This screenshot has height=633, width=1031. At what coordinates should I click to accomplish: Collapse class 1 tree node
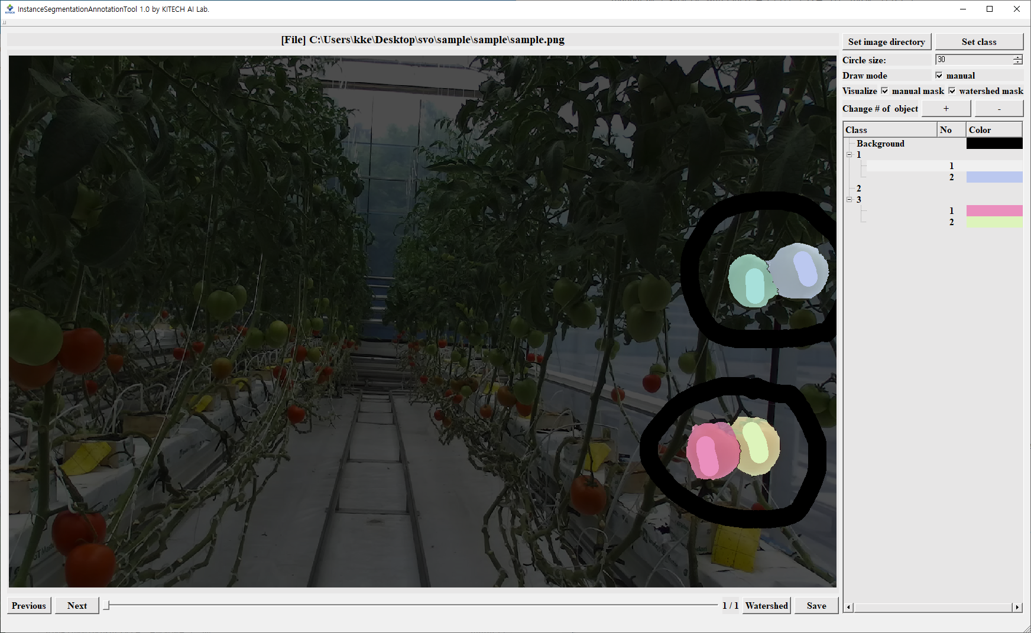coord(850,155)
